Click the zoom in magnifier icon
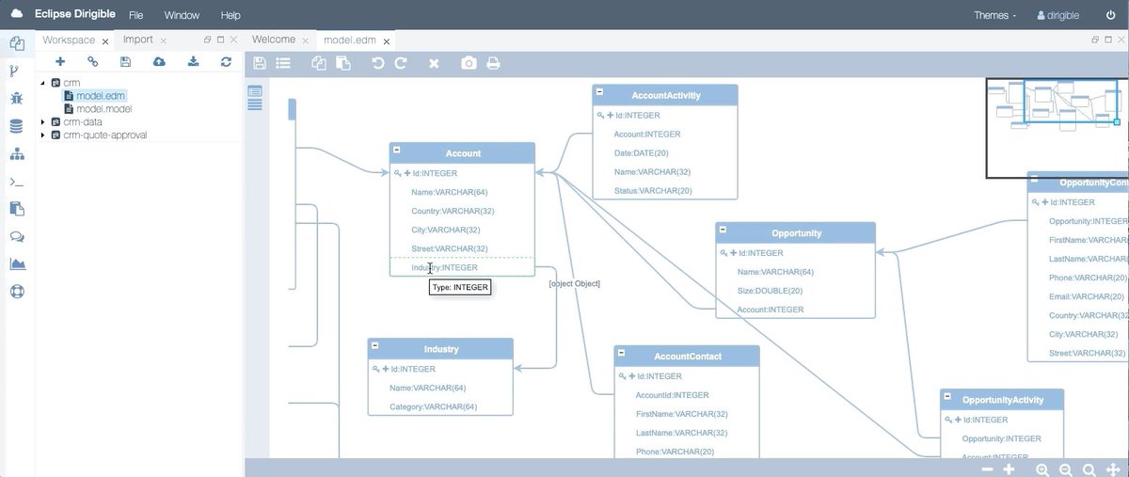 point(1042,469)
